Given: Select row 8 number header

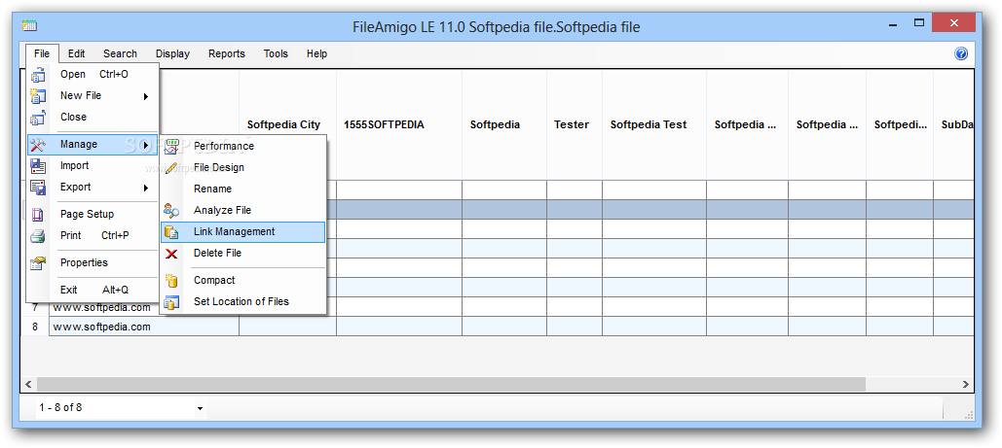Looking at the screenshot, I should [x=35, y=327].
